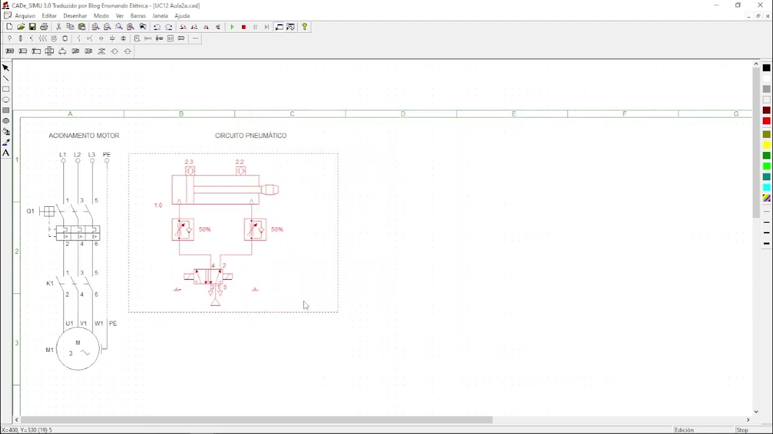Viewport: 773px width, 434px height.
Task: Select the eyedropper color picker tool
Action: tap(6, 142)
